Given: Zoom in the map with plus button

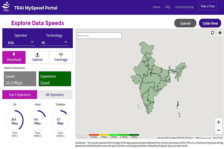Looking at the screenshot, I should click(218, 122).
